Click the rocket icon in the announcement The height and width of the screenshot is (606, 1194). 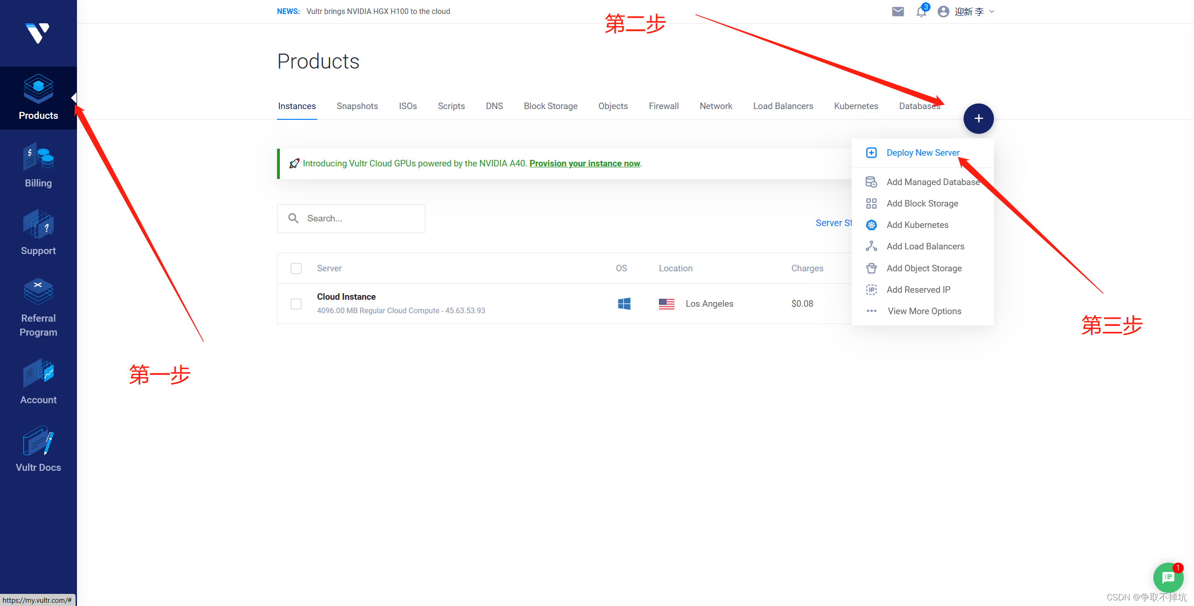[294, 164]
